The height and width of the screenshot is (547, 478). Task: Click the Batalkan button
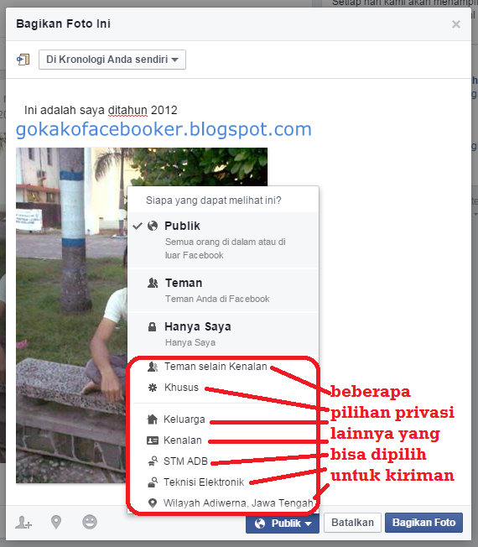pos(352,523)
